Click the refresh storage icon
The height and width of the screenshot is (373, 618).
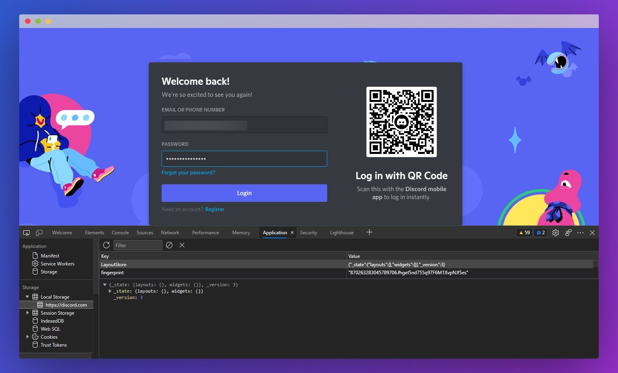(106, 245)
